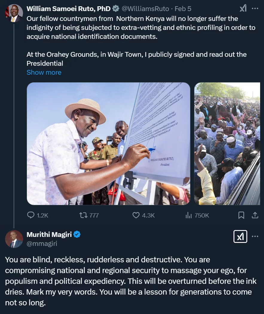Open the @mmagiri handle

click(42, 243)
